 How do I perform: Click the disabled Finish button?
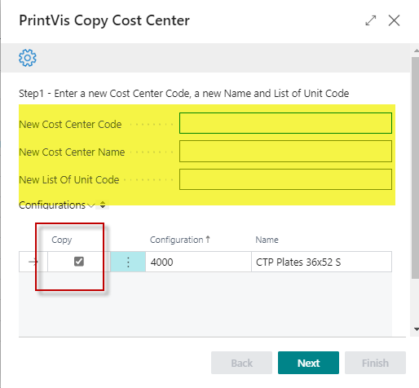[x=375, y=363]
